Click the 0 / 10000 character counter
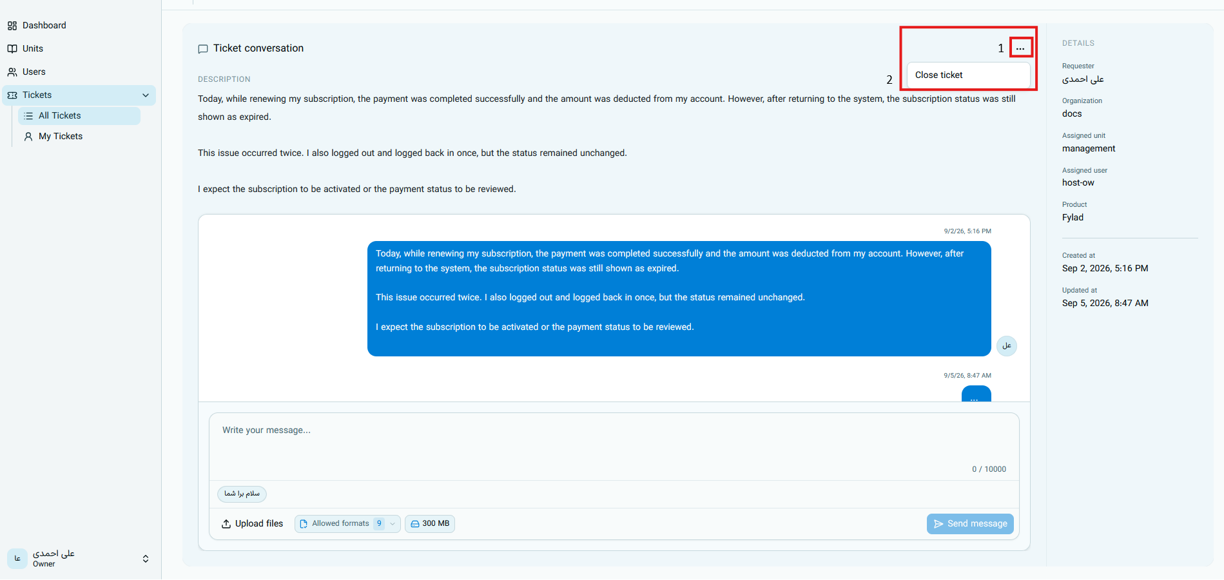The width and height of the screenshot is (1224, 580). click(x=989, y=469)
